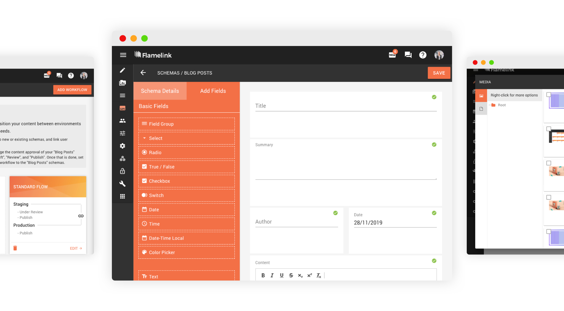This screenshot has height=311, width=564.
Task: Tick the topmost thumbnail checkbox in Media window
Action: pos(549,95)
